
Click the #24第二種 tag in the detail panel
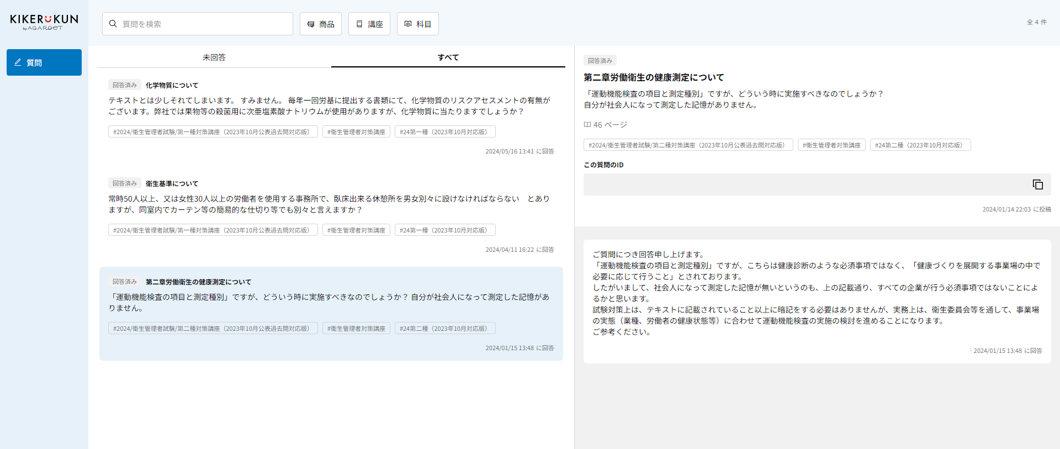920,145
